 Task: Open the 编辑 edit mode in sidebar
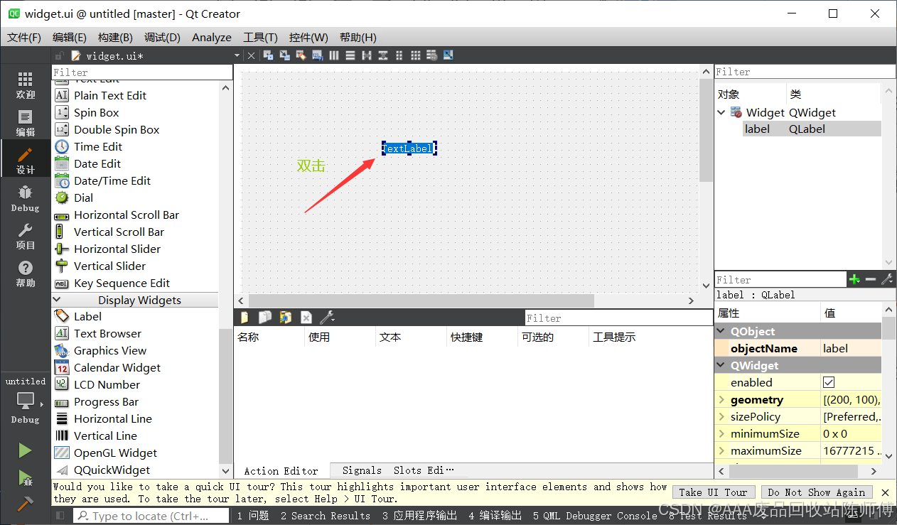pos(25,124)
